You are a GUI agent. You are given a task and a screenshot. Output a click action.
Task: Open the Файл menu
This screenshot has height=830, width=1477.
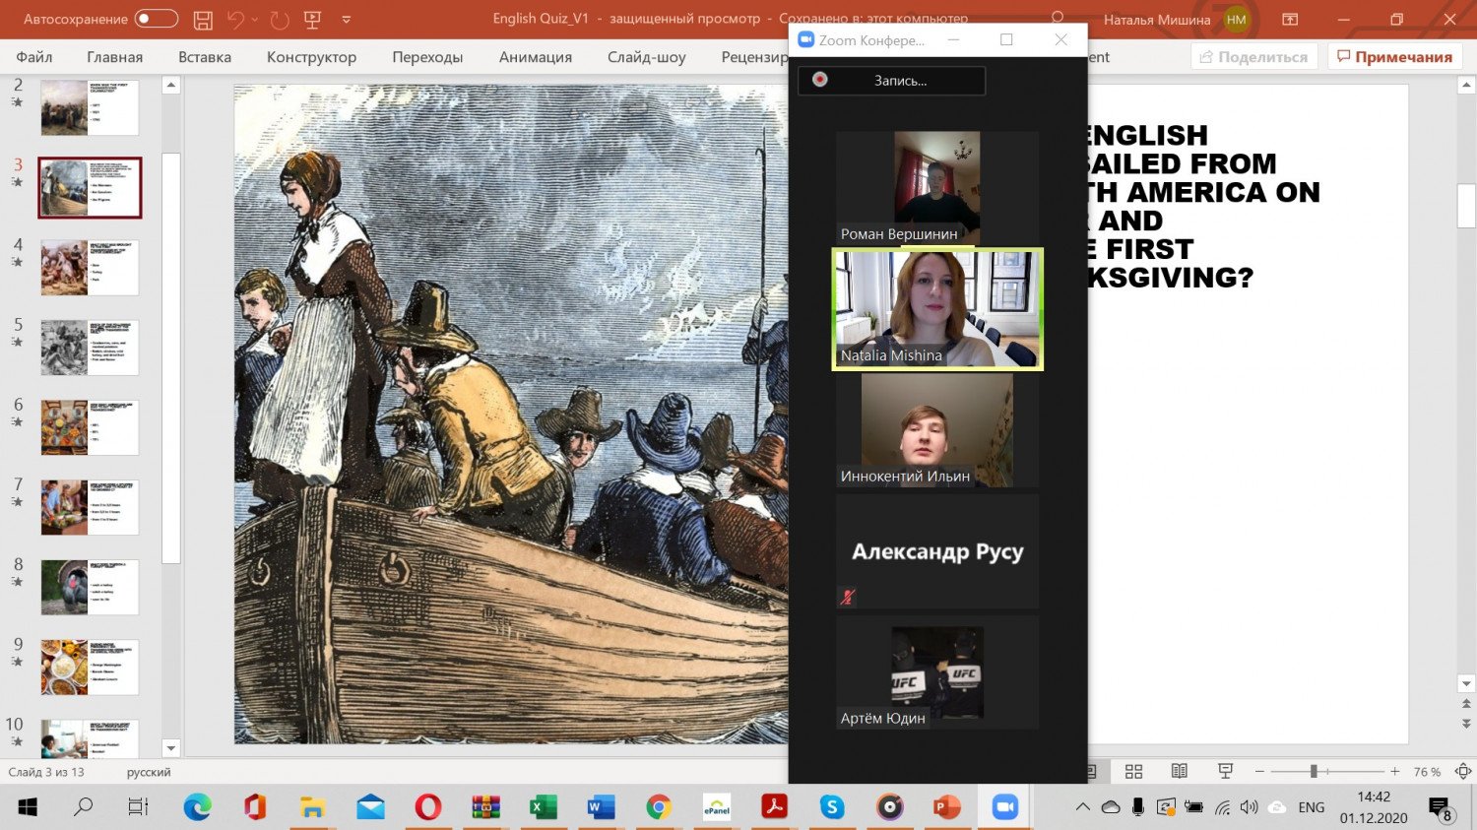click(x=34, y=57)
